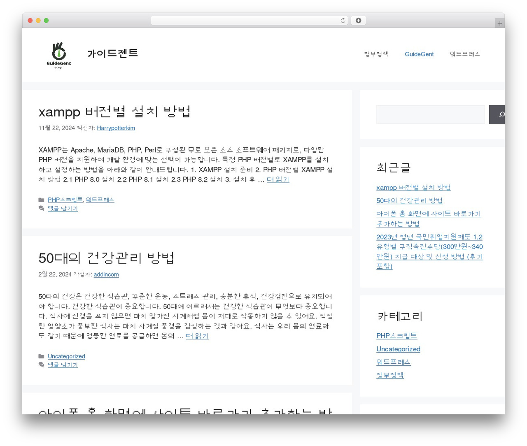The width and height of the screenshot is (527, 446).
Task: Open recent post 2023년 청년 국민취업지원제도
Action: point(429,251)
